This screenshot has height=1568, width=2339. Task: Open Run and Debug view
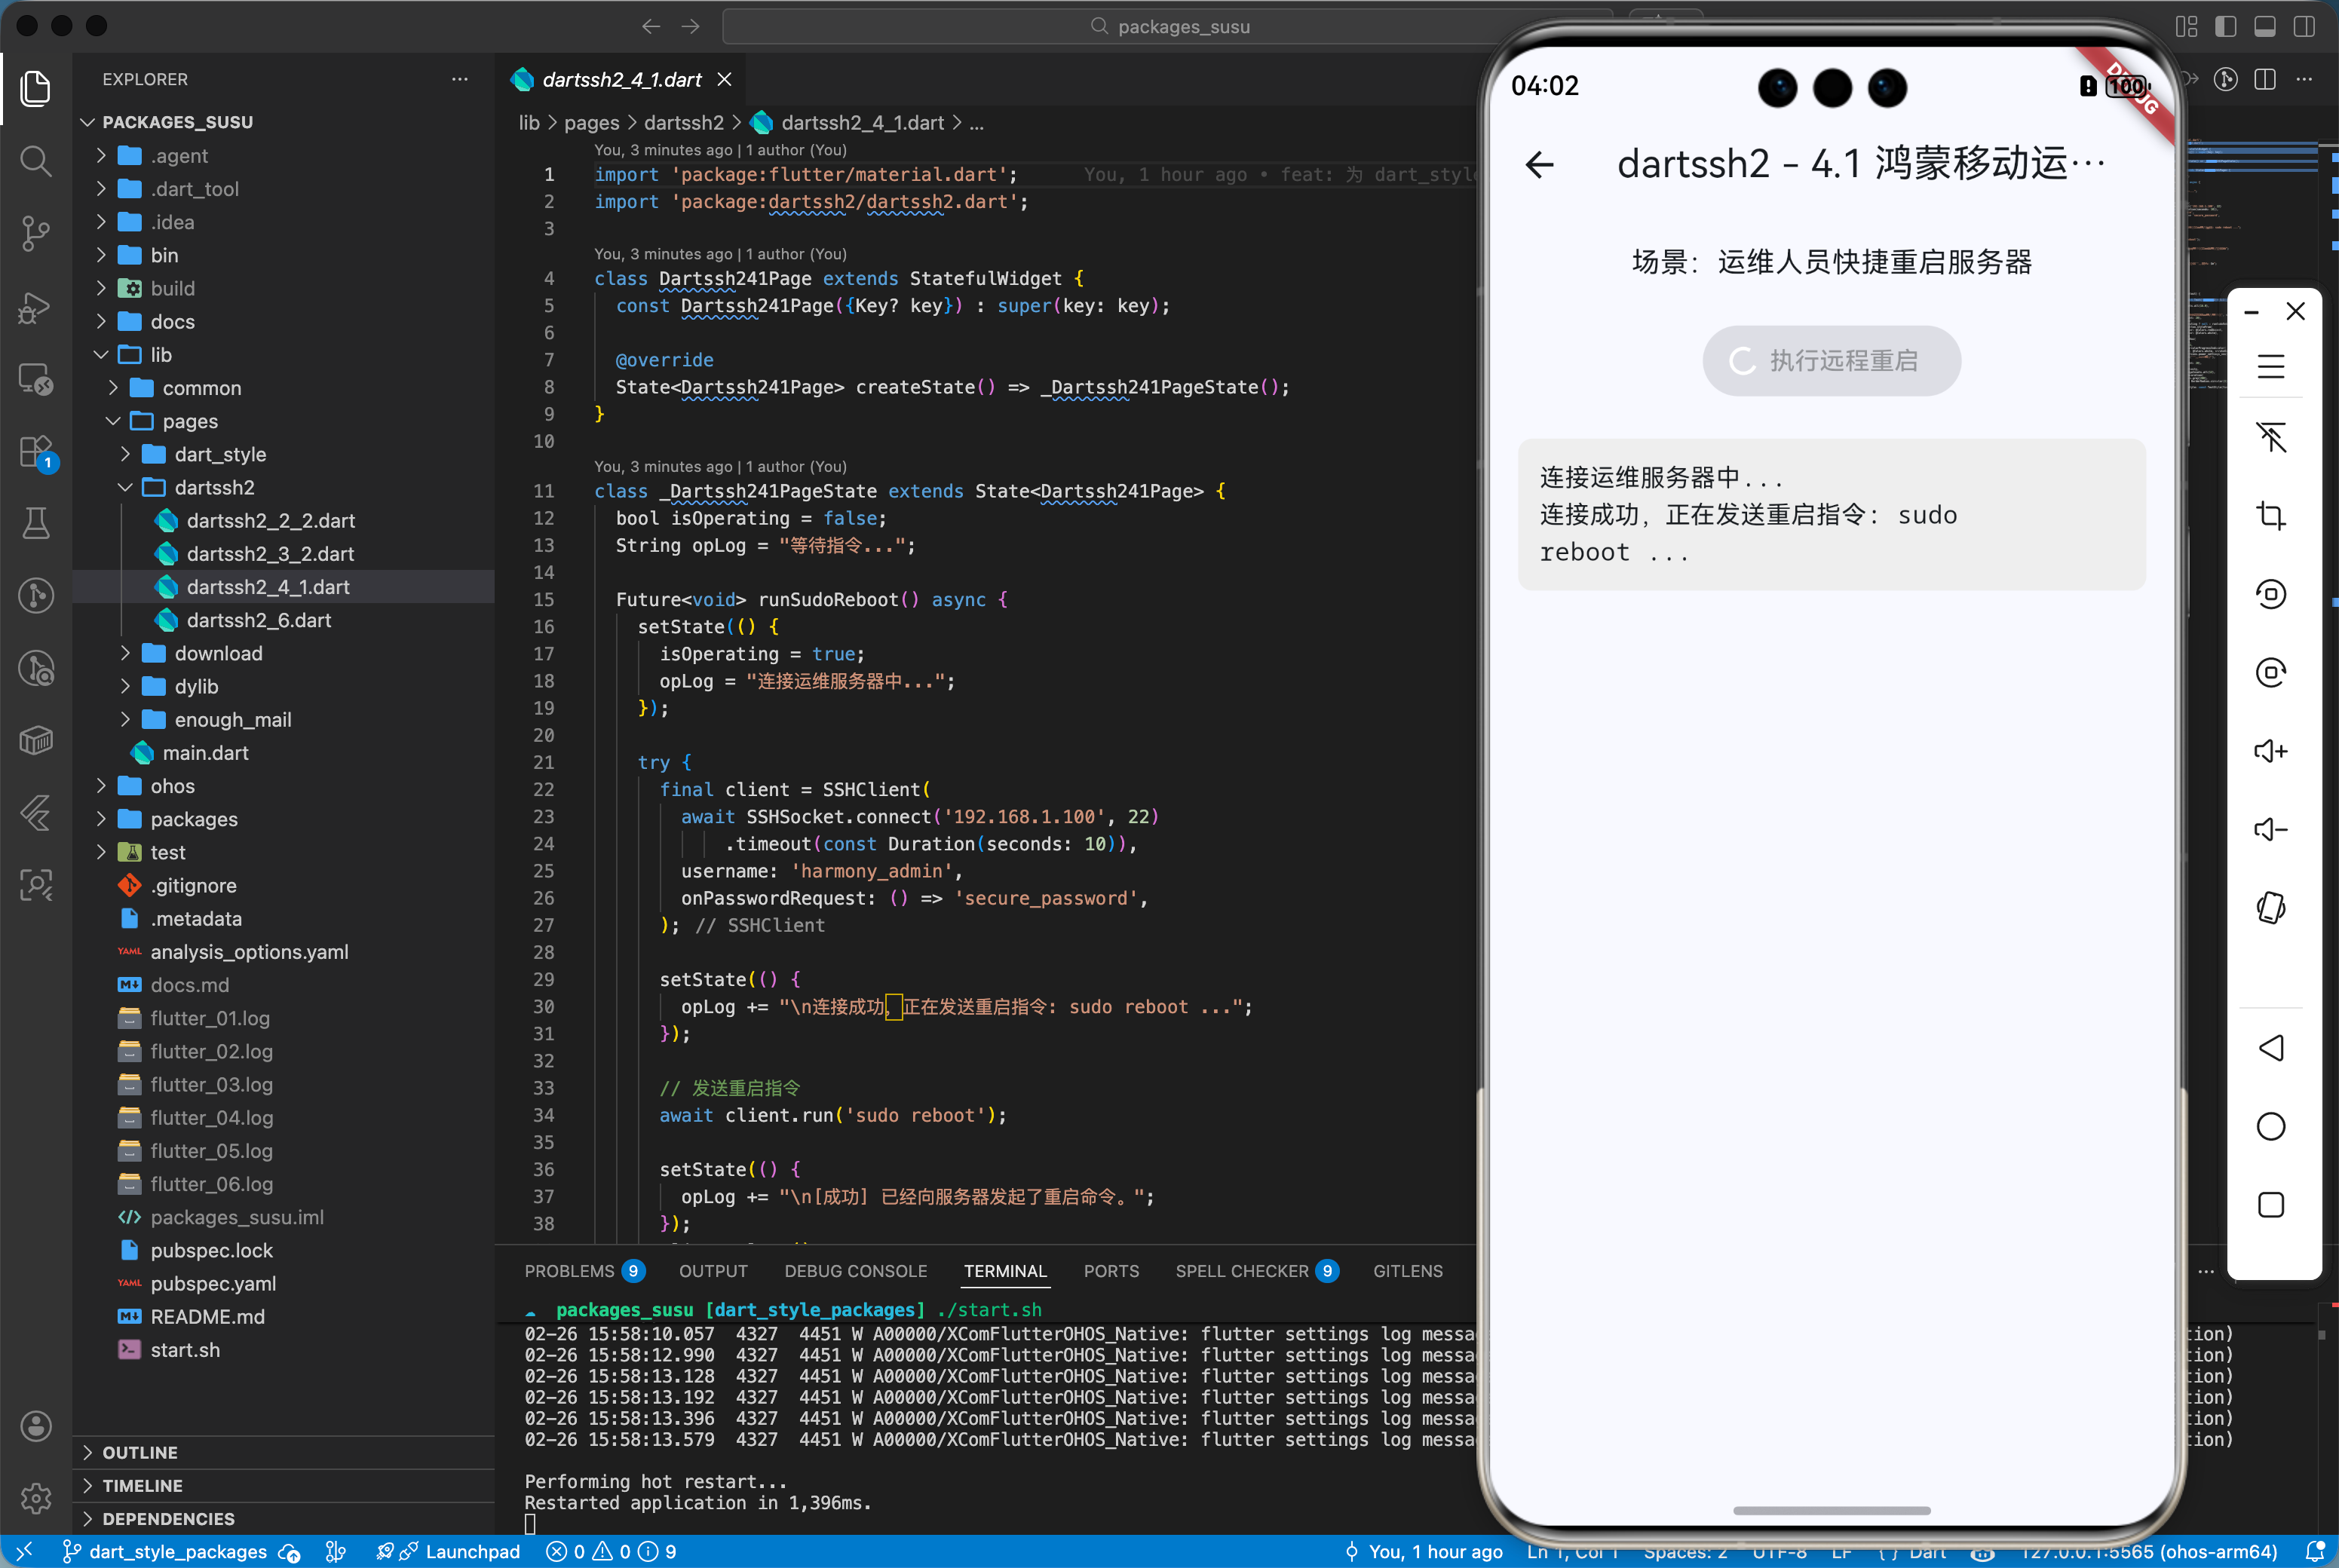point(36,307)
